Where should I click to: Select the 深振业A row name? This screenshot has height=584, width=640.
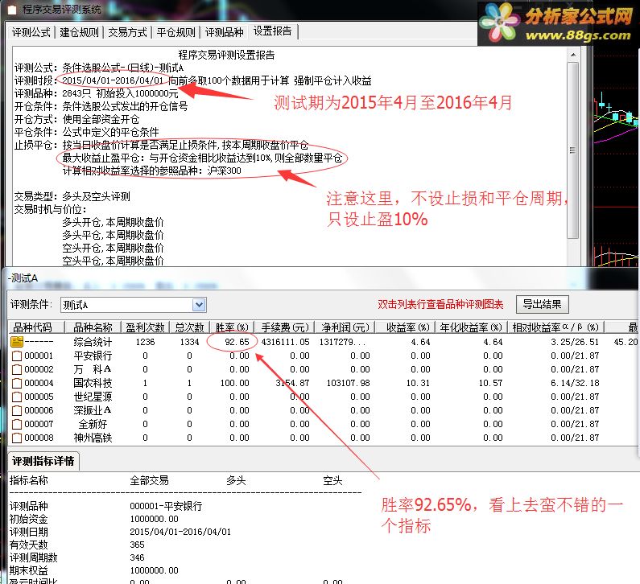click(93, 410)
